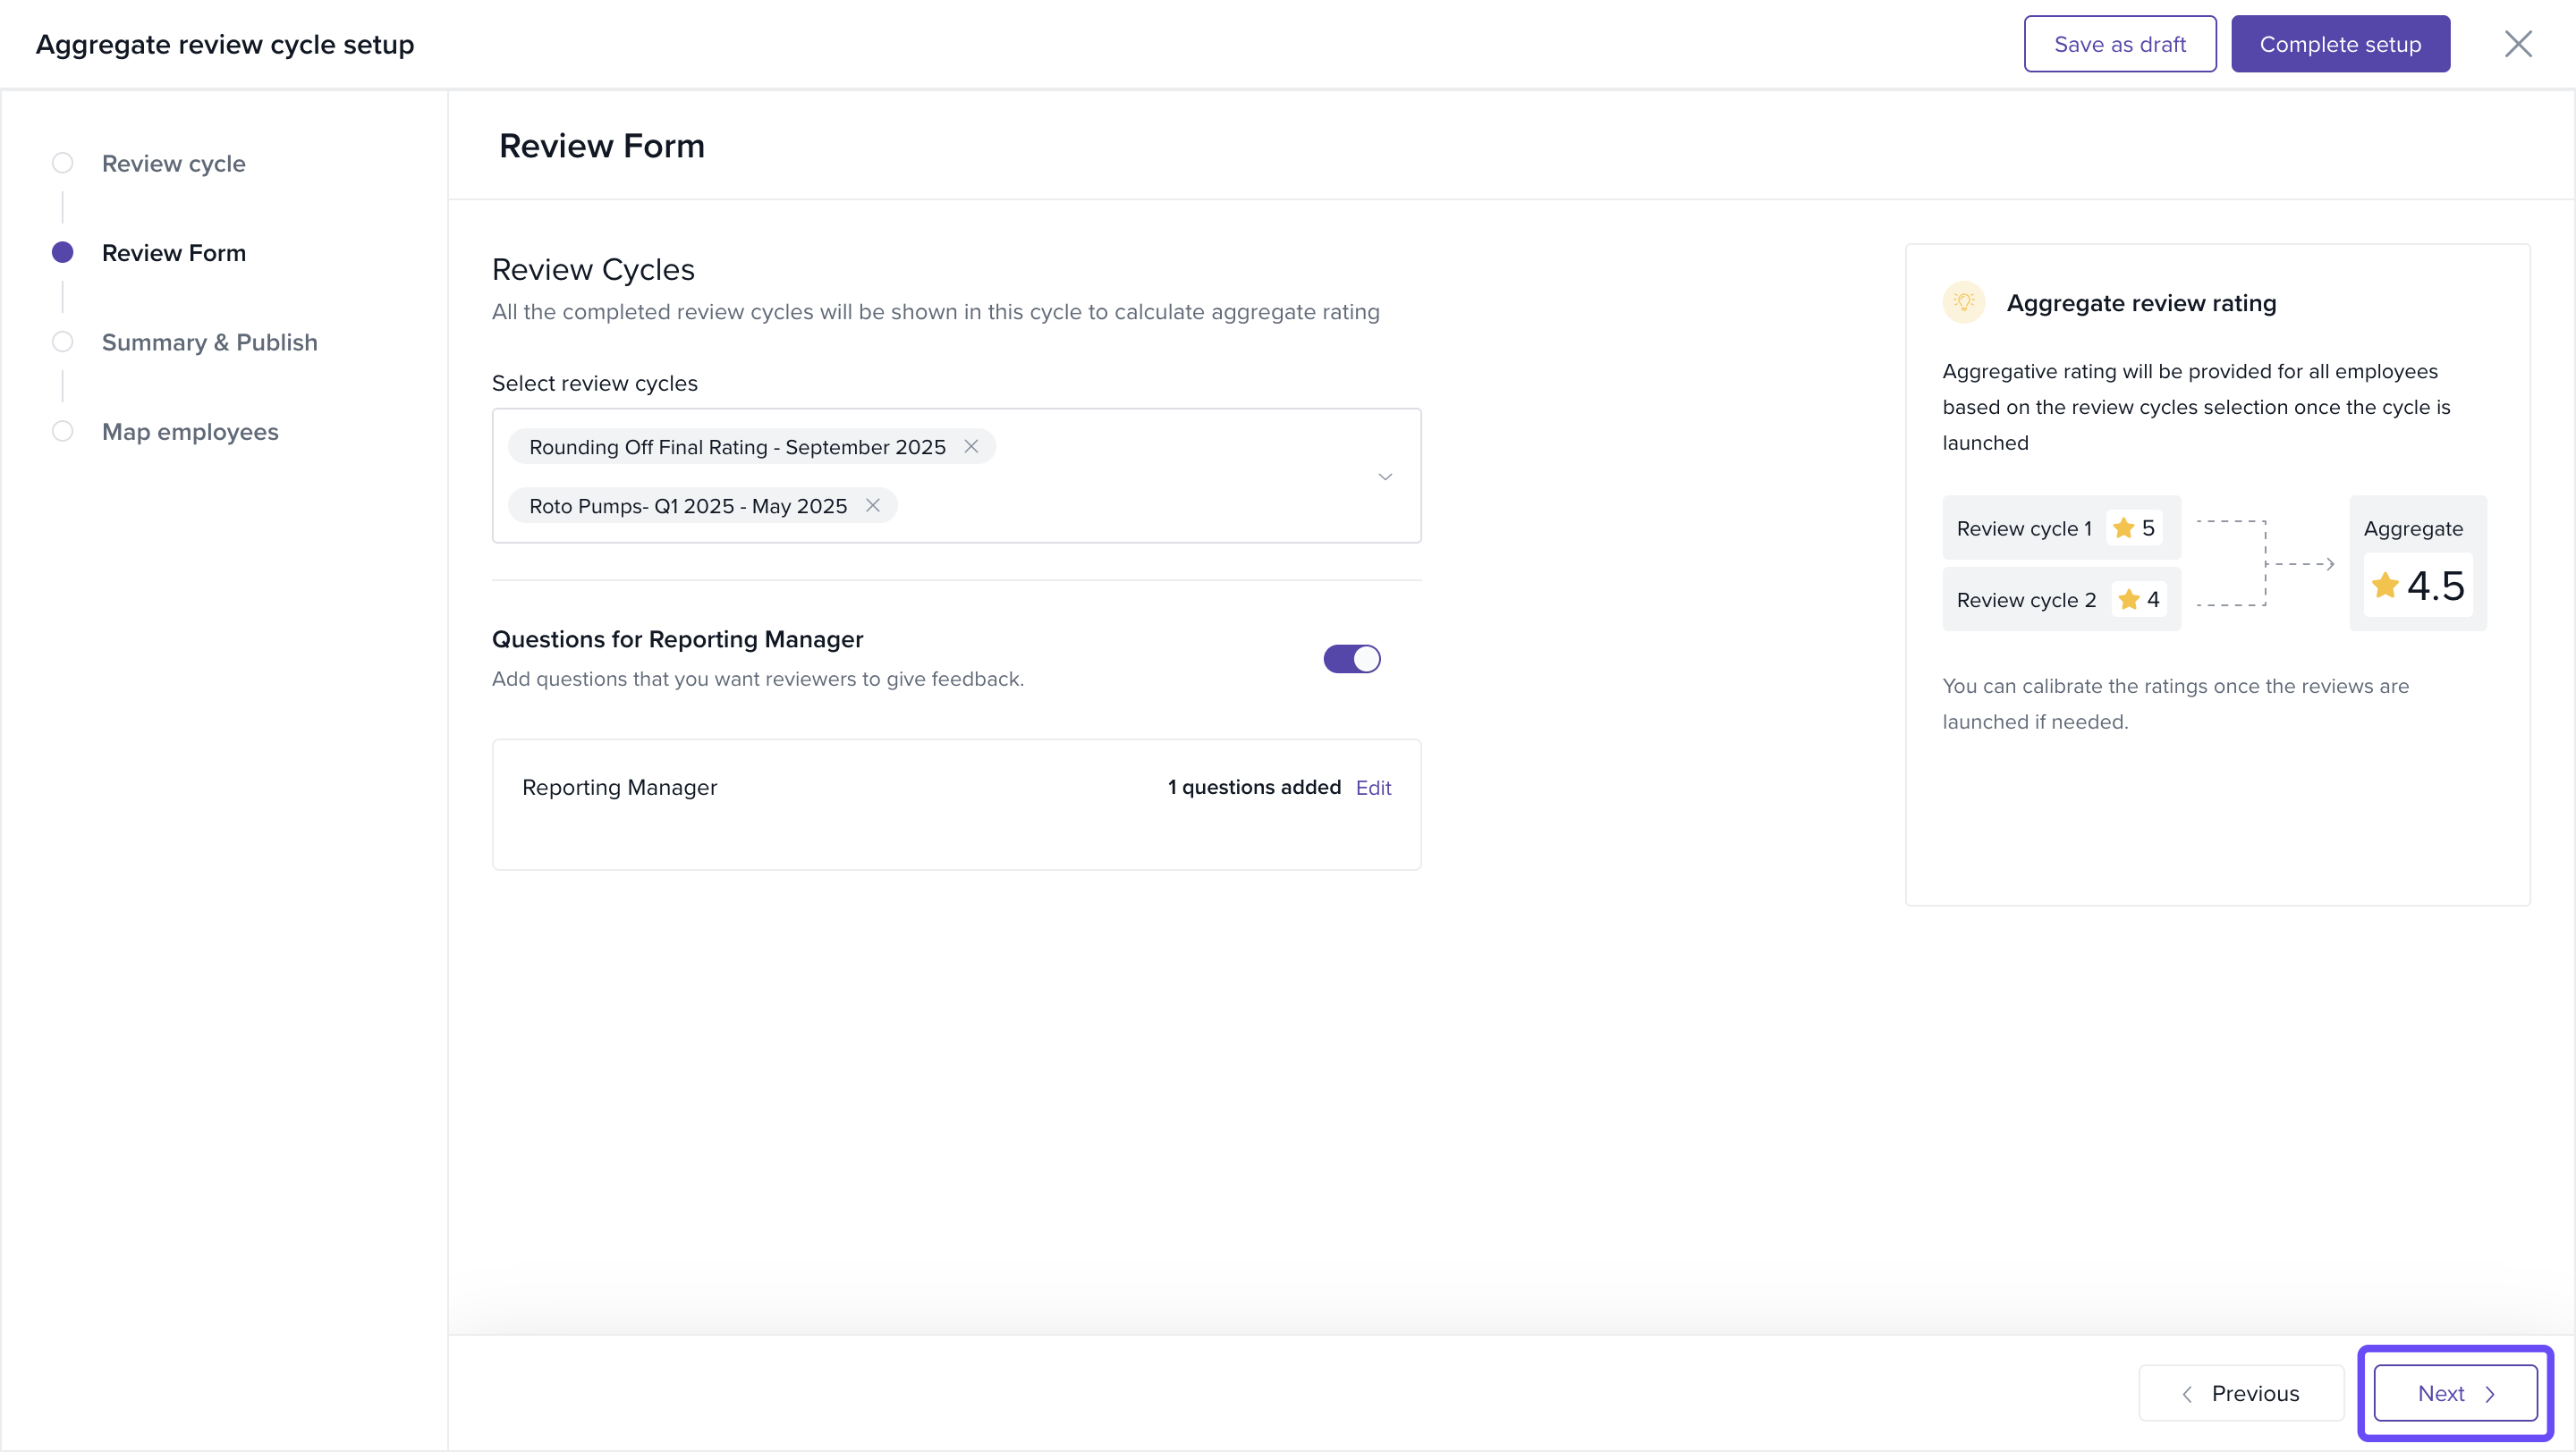This screenshot has height=1452, width=2576.
Task: Click the star icon in Review cycle 1
Action: pyautogui.click(x=2123, y=528)
